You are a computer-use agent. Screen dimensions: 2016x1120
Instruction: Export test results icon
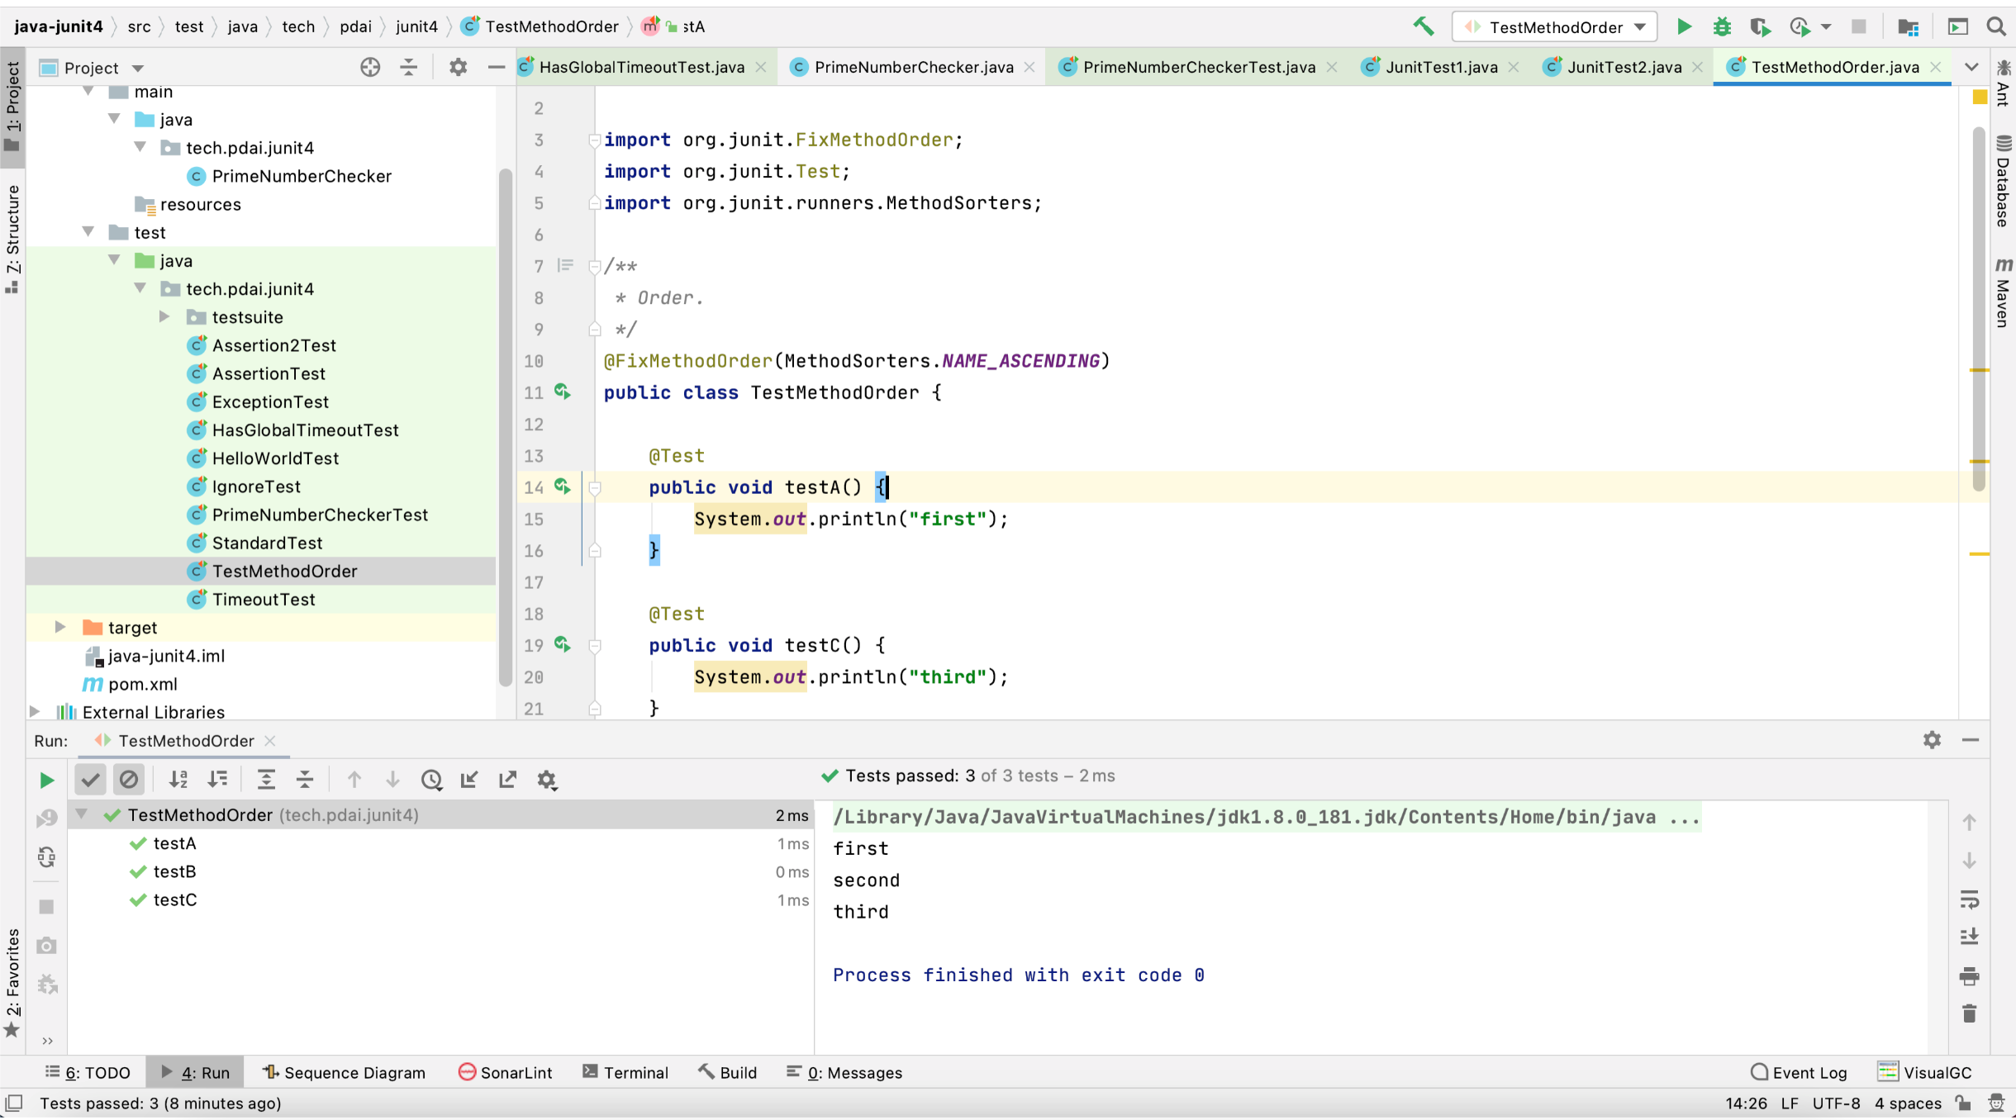508,779
